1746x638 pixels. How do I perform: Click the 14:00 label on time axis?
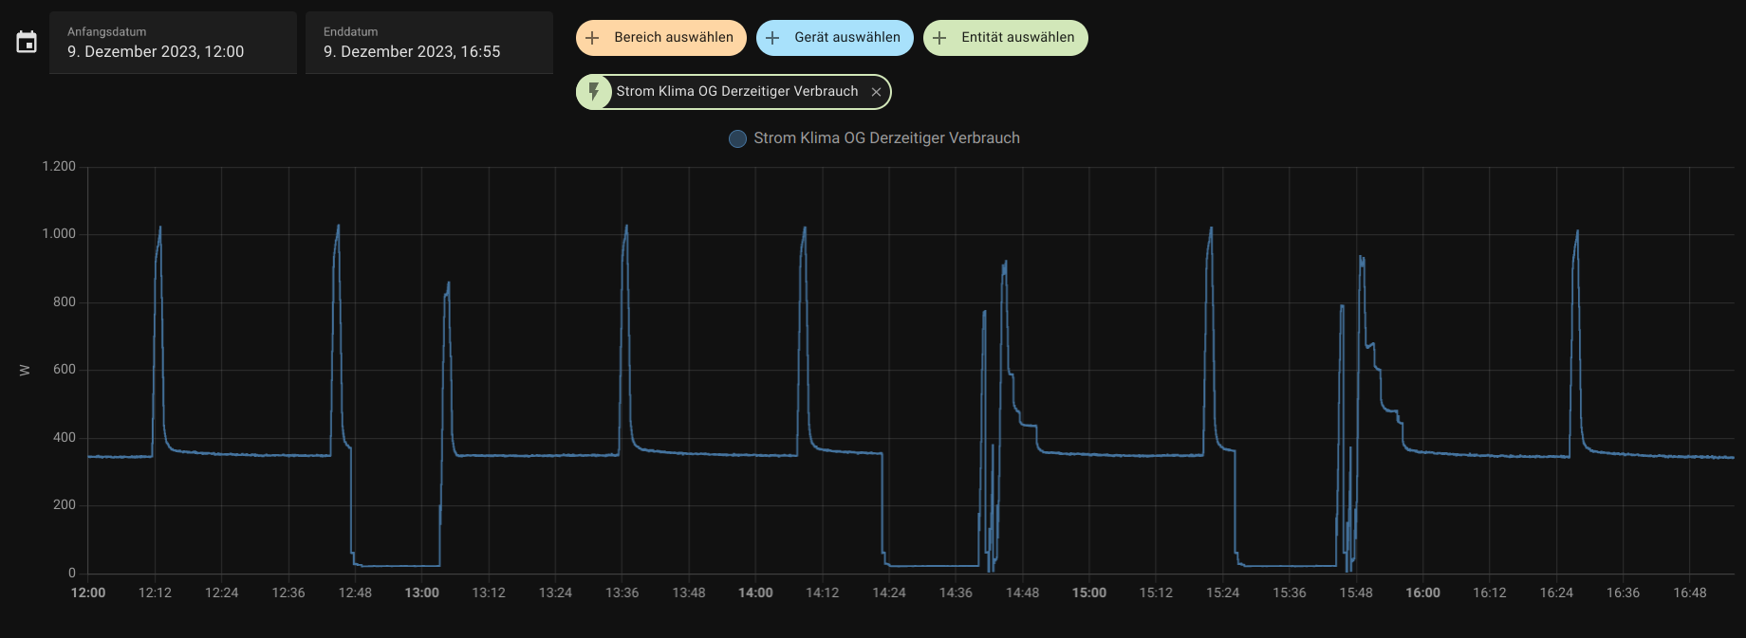click(755, 592)
